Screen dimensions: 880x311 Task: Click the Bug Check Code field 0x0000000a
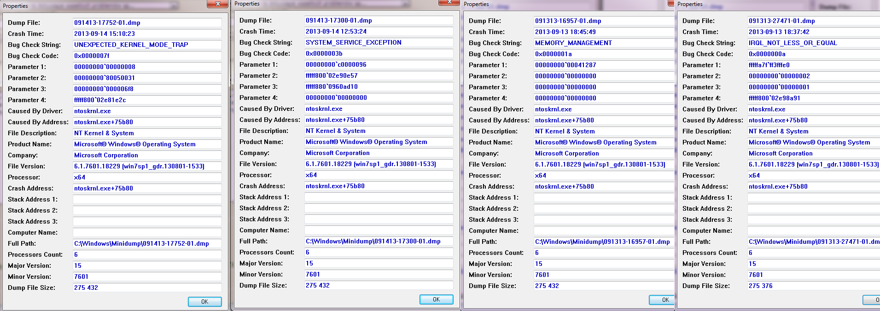pyautogui.click(x=814, y=54)
